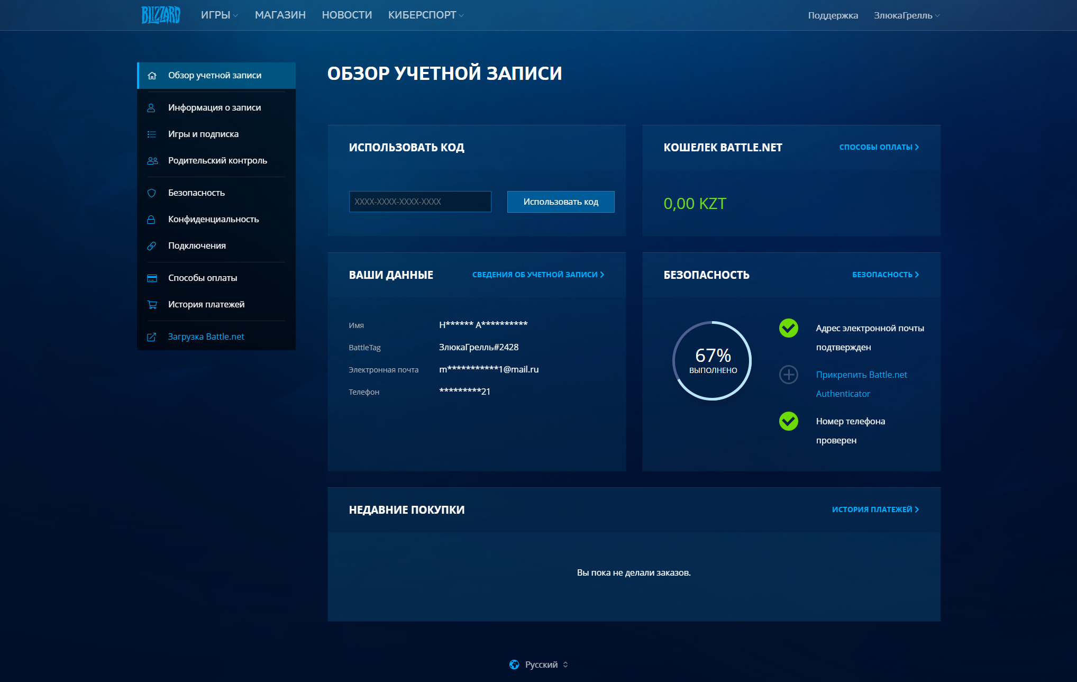Click Вы пока не делали заказов message
This screenshot has height=682, width=1077.
[x=634, y=572]
